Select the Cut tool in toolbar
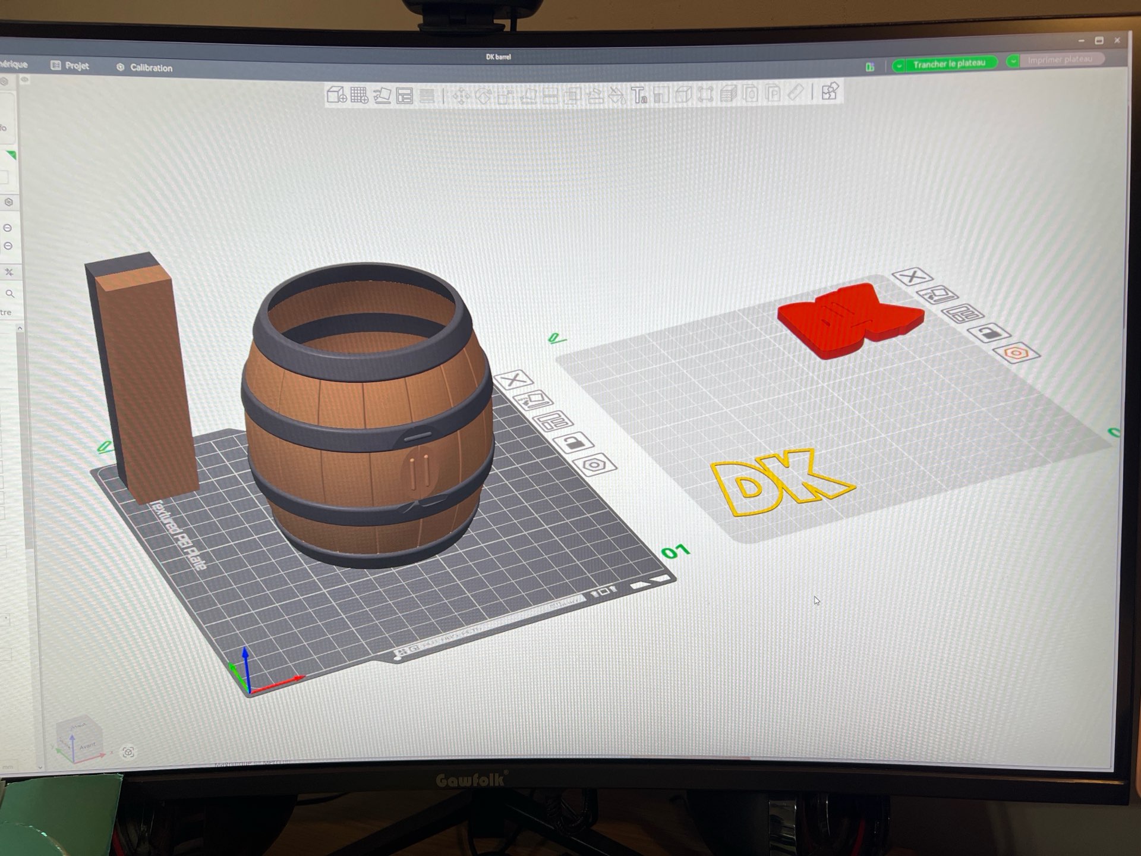This screenshot has height=856, width=1141. click(x=550, y=95)
